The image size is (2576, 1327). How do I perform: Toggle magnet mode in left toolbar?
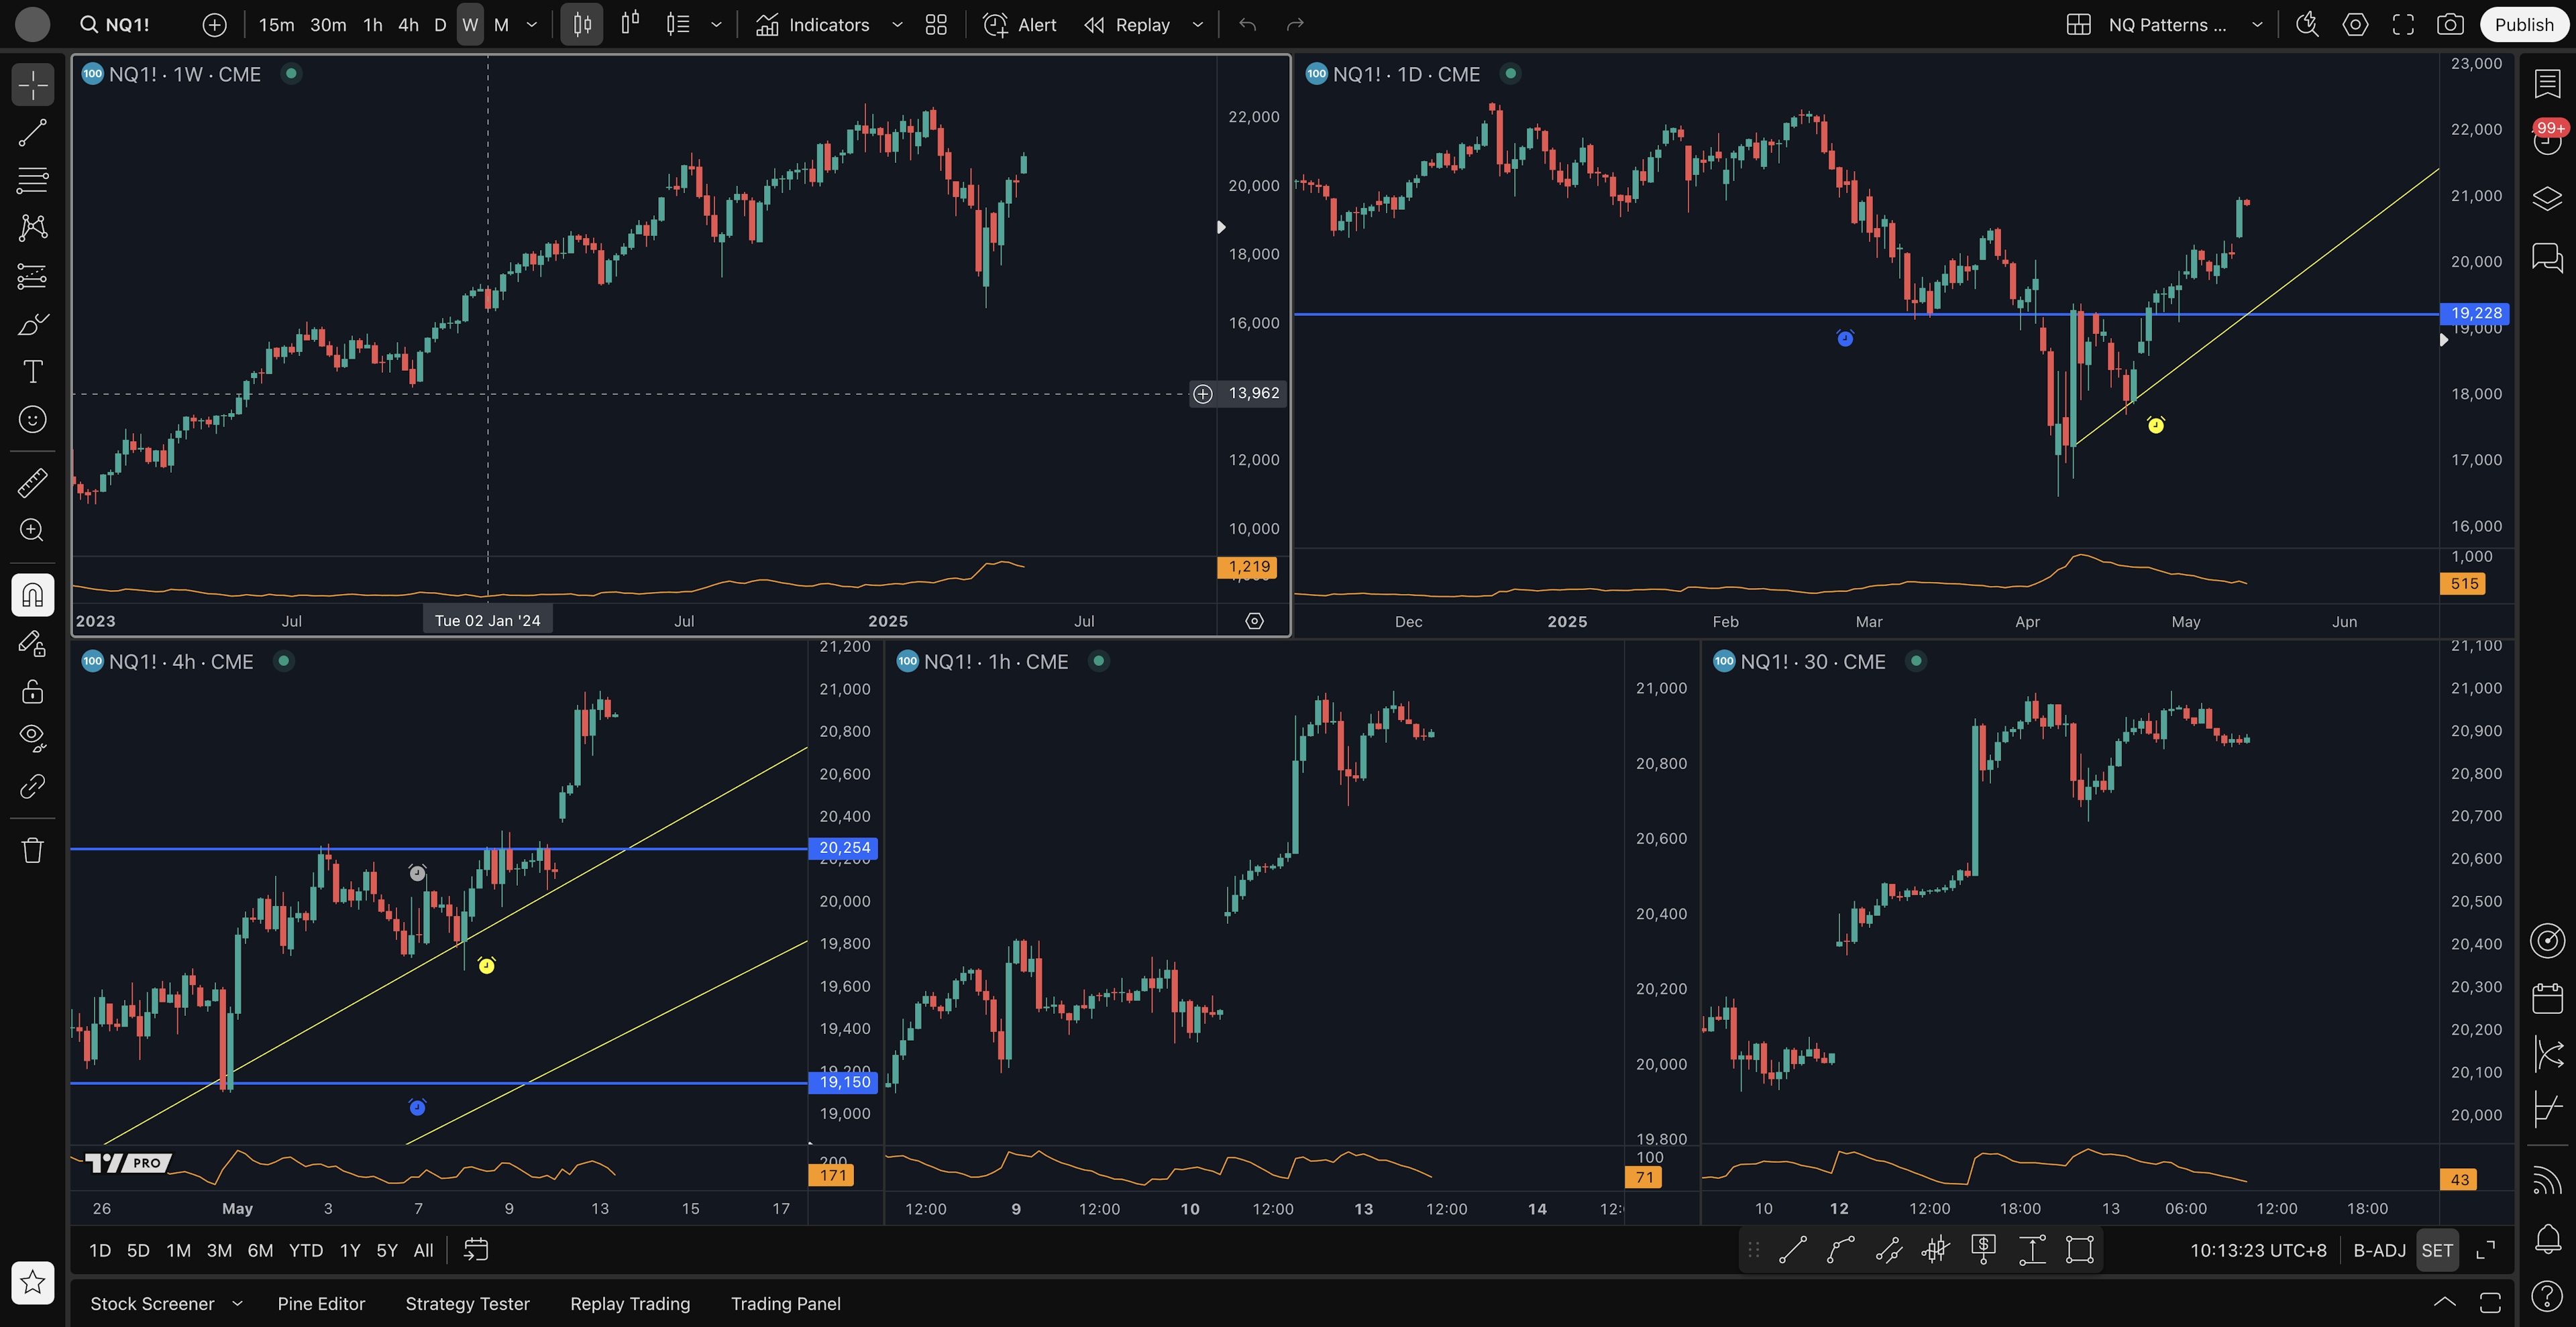[x=32, y=595]
